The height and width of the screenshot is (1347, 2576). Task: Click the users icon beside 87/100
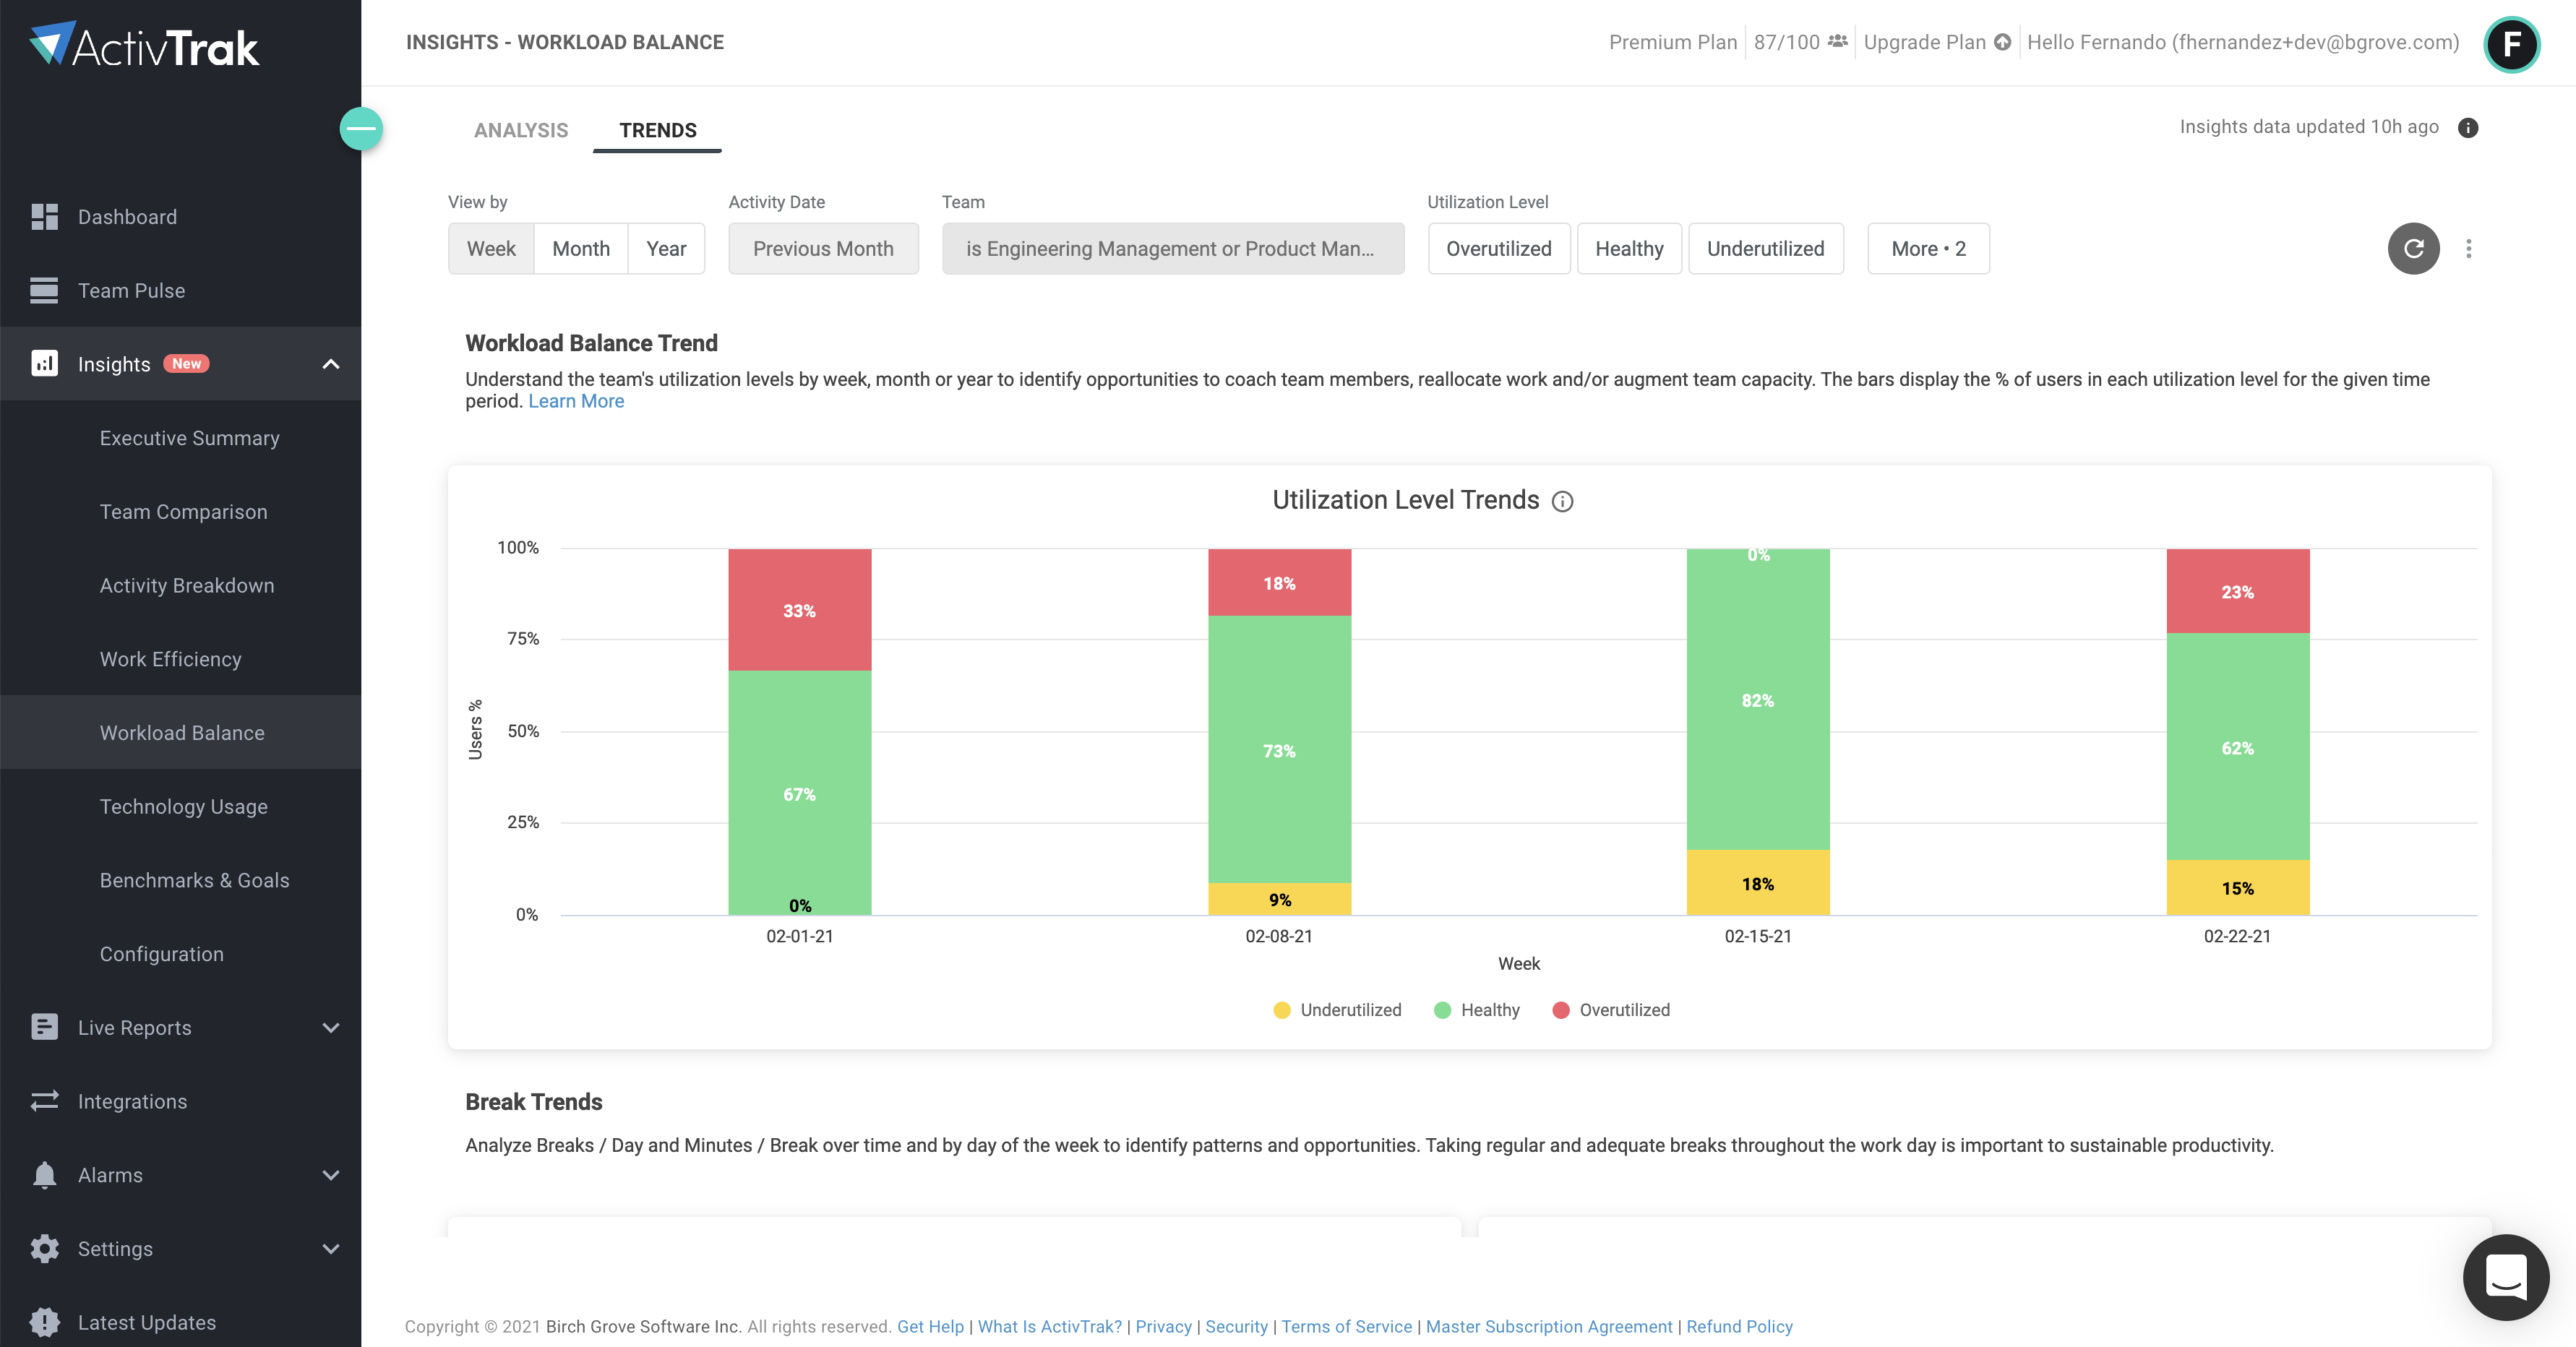point(1838,41)
